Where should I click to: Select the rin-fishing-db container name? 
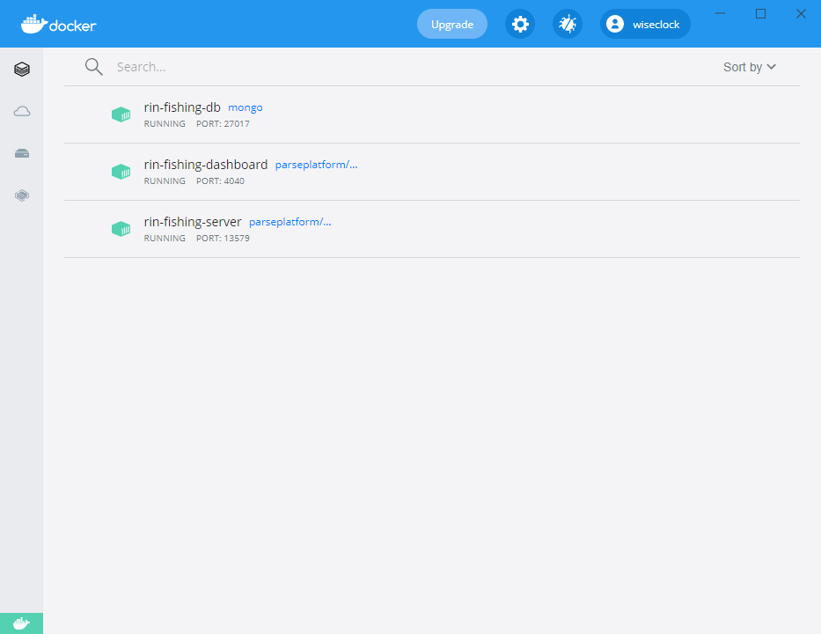pyautogui.click(x=182, y=107)
